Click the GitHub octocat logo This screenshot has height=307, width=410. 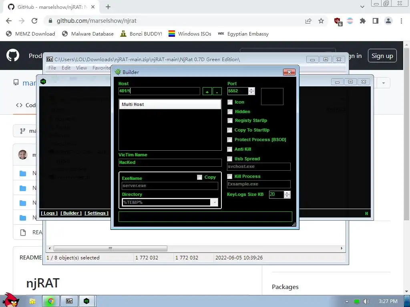coord(13,55)
